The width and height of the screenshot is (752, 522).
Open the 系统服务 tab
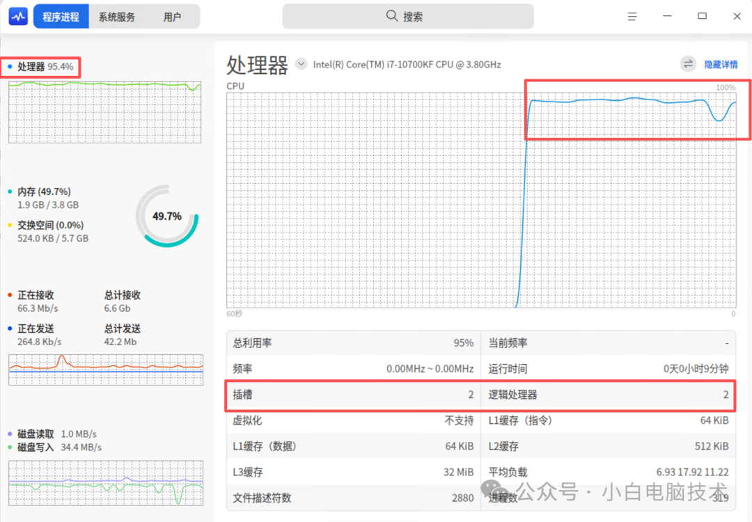(x=116, y=17)
